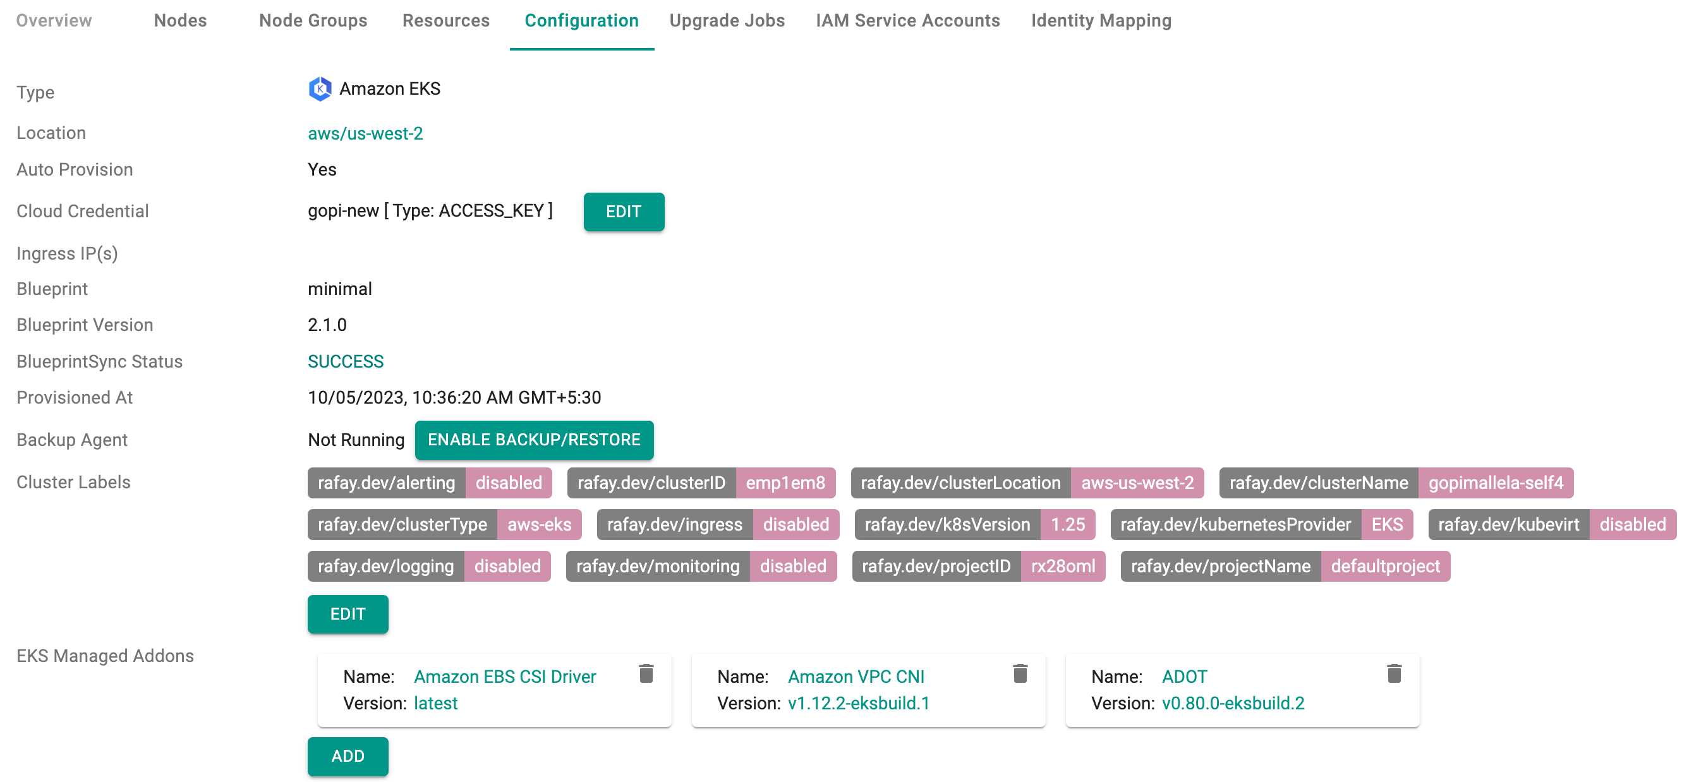Click the defaultproject label value
1682x782 pixels.
pyautogui.click(x=1386, y=567)
